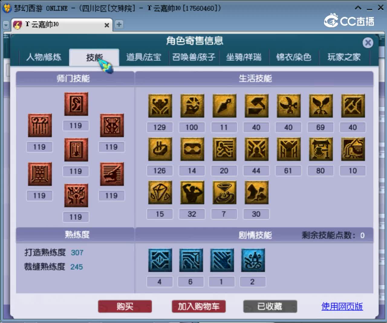
Task: Click the top center red sect skill icon
Action: pyautogui.click(x=76, y=104)
